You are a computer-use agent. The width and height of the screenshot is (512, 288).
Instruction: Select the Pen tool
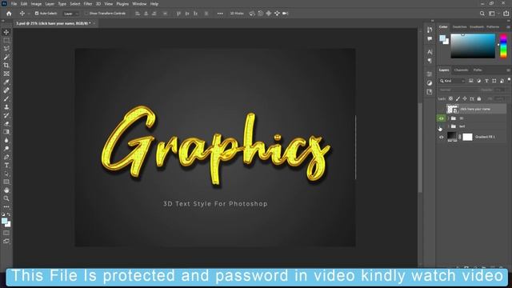[x=6, y=157]
